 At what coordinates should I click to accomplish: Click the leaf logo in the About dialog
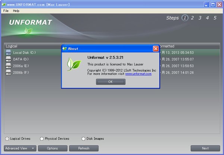click(x=74, y=64)
